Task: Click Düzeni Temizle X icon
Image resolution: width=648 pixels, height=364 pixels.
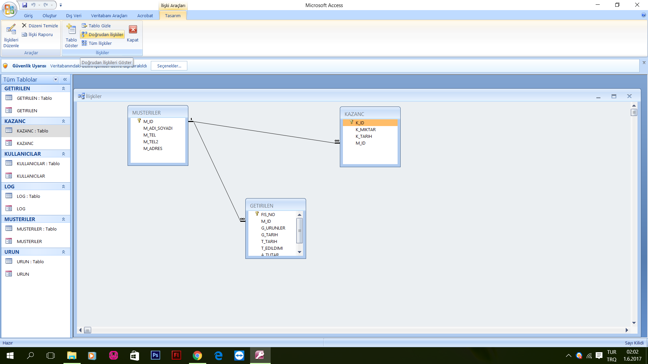Action: pyautogui.click(x=24, y=26)
